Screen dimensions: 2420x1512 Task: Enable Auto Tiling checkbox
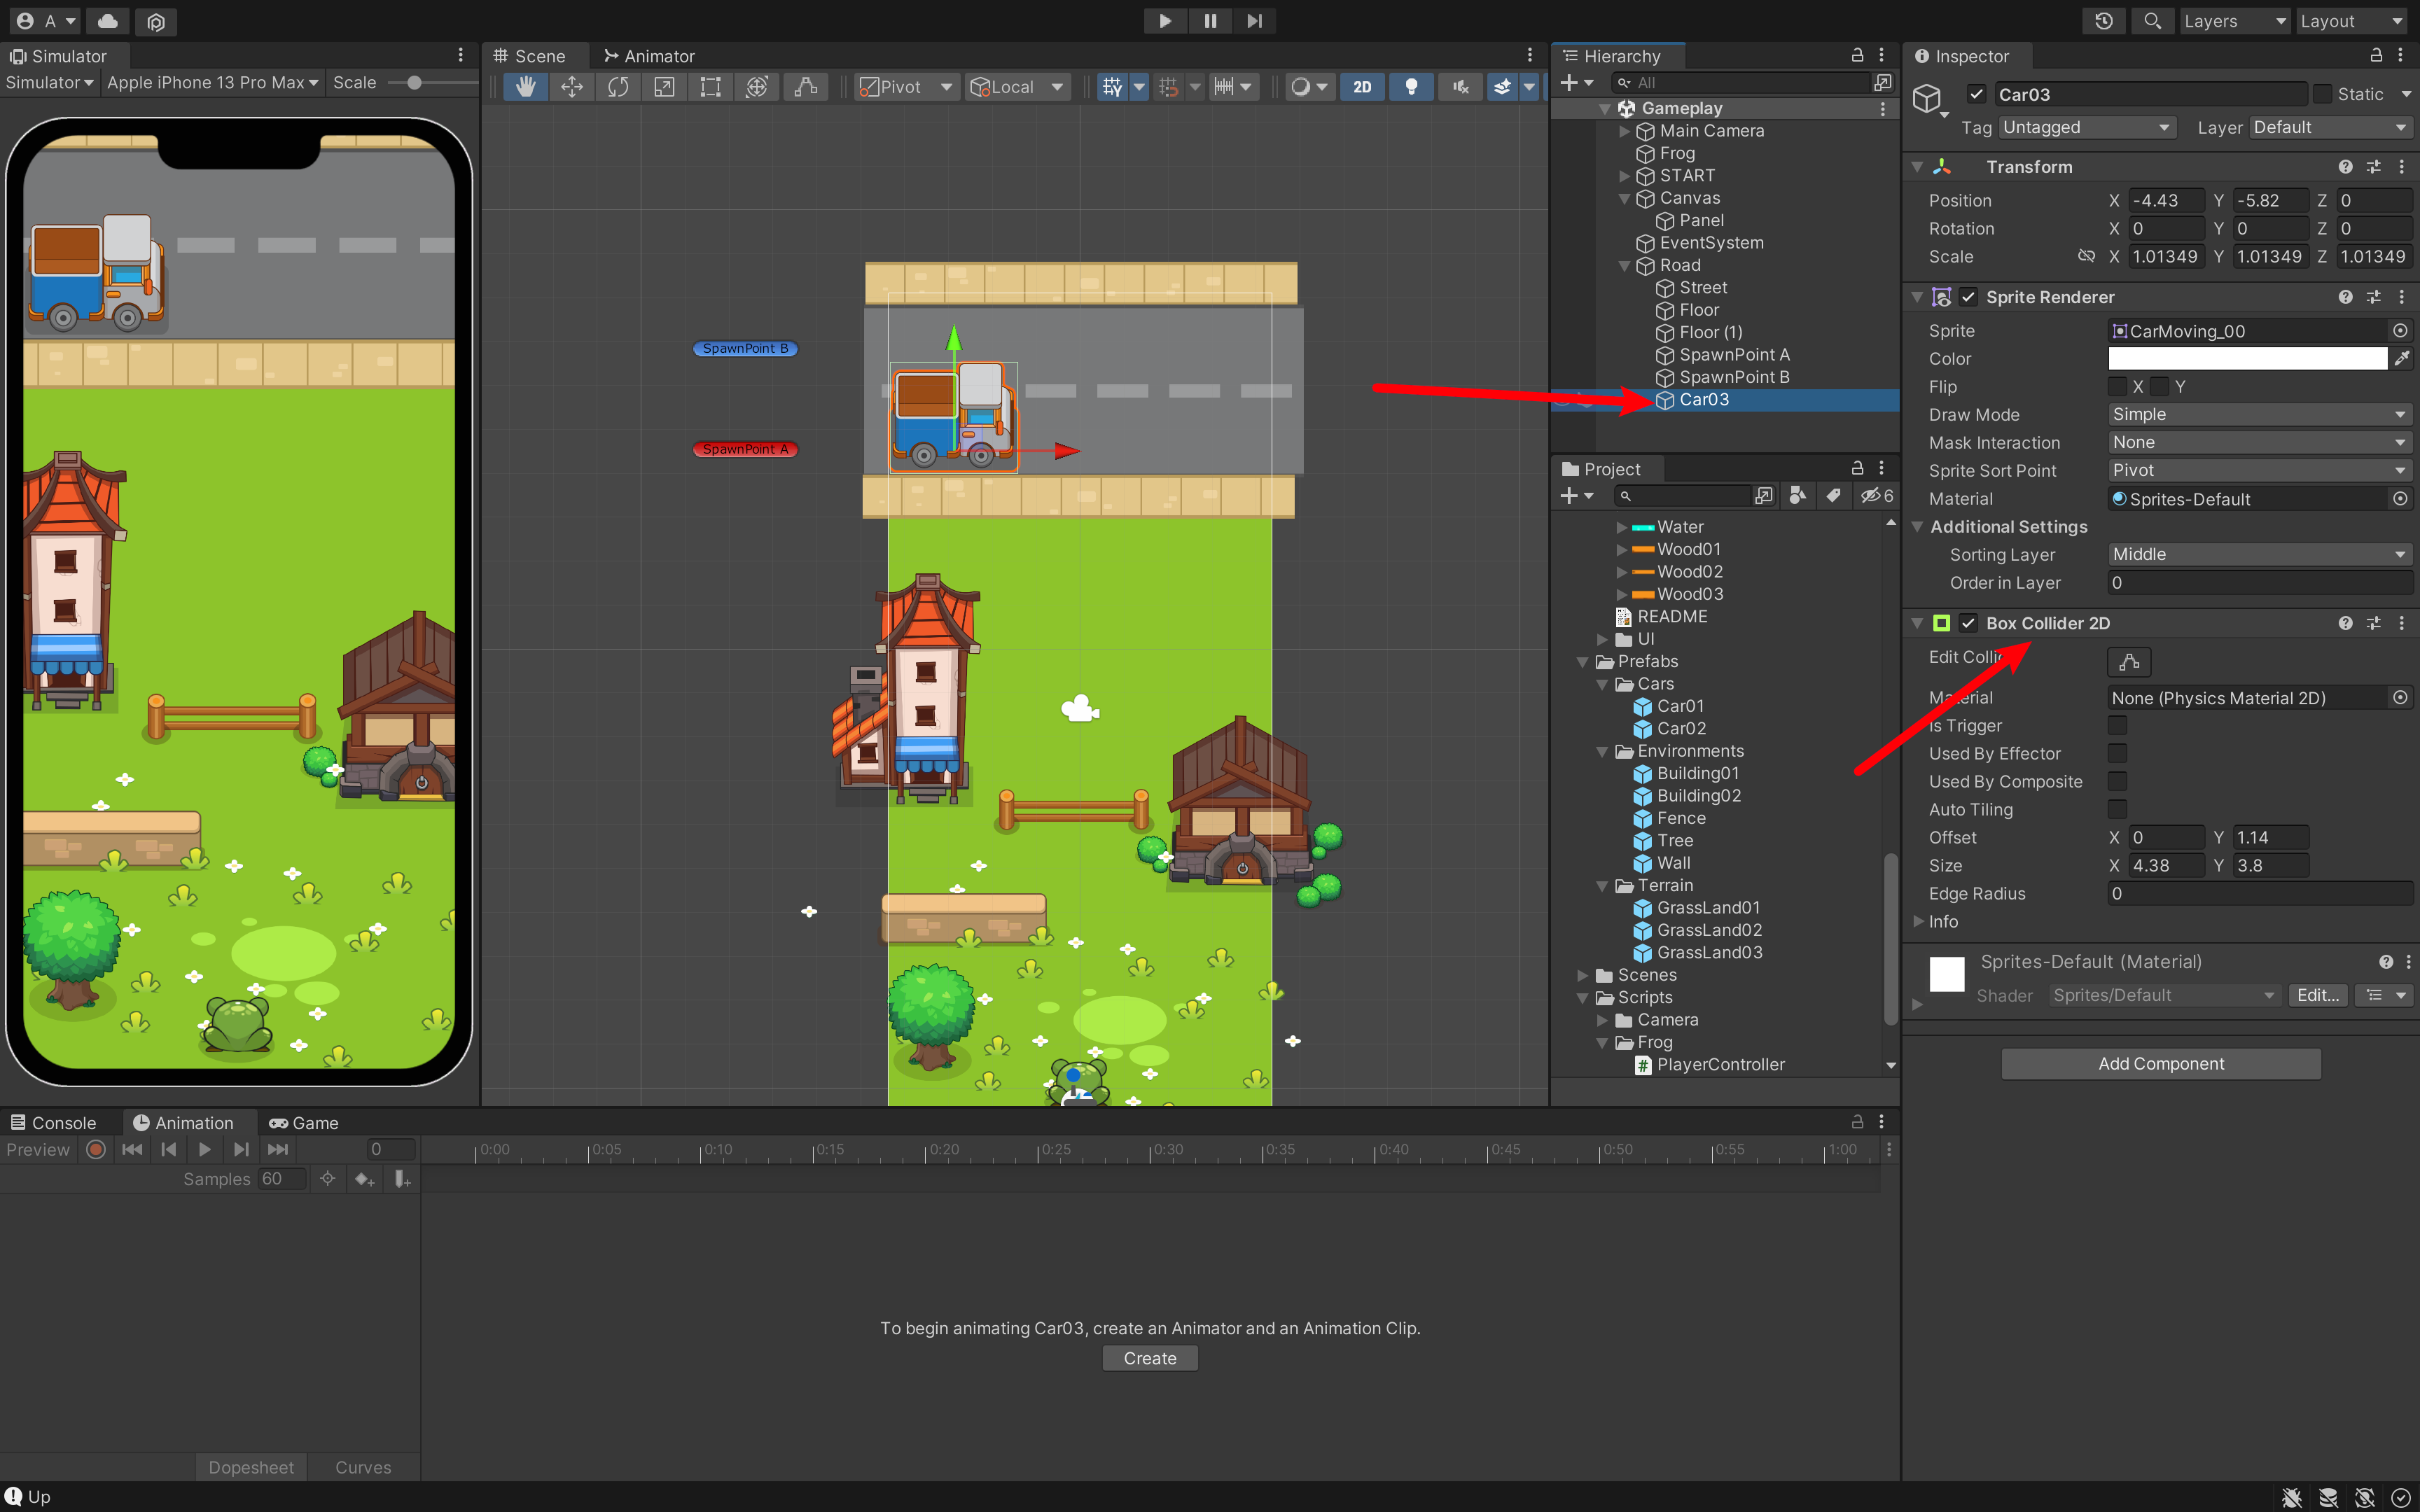pyautogui.click(x=2117, y=809)
